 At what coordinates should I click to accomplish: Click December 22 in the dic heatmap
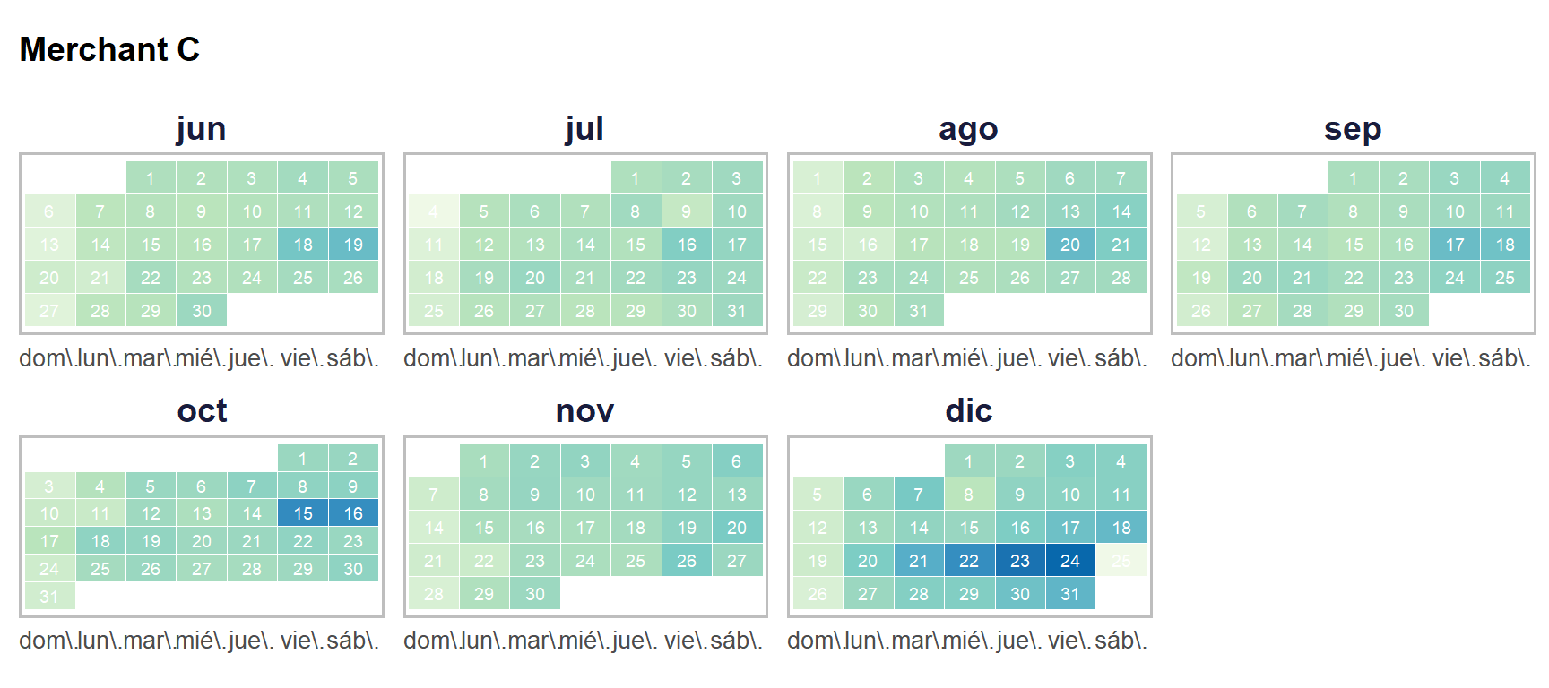pyautogui.click(x=969, y=561)
